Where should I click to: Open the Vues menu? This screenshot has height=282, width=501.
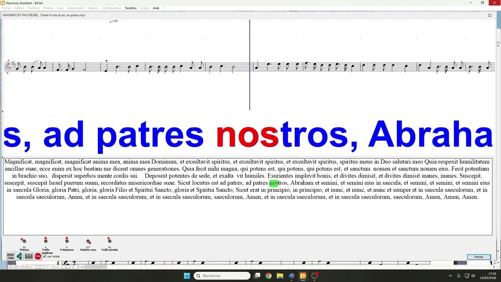tap(60, 8)
